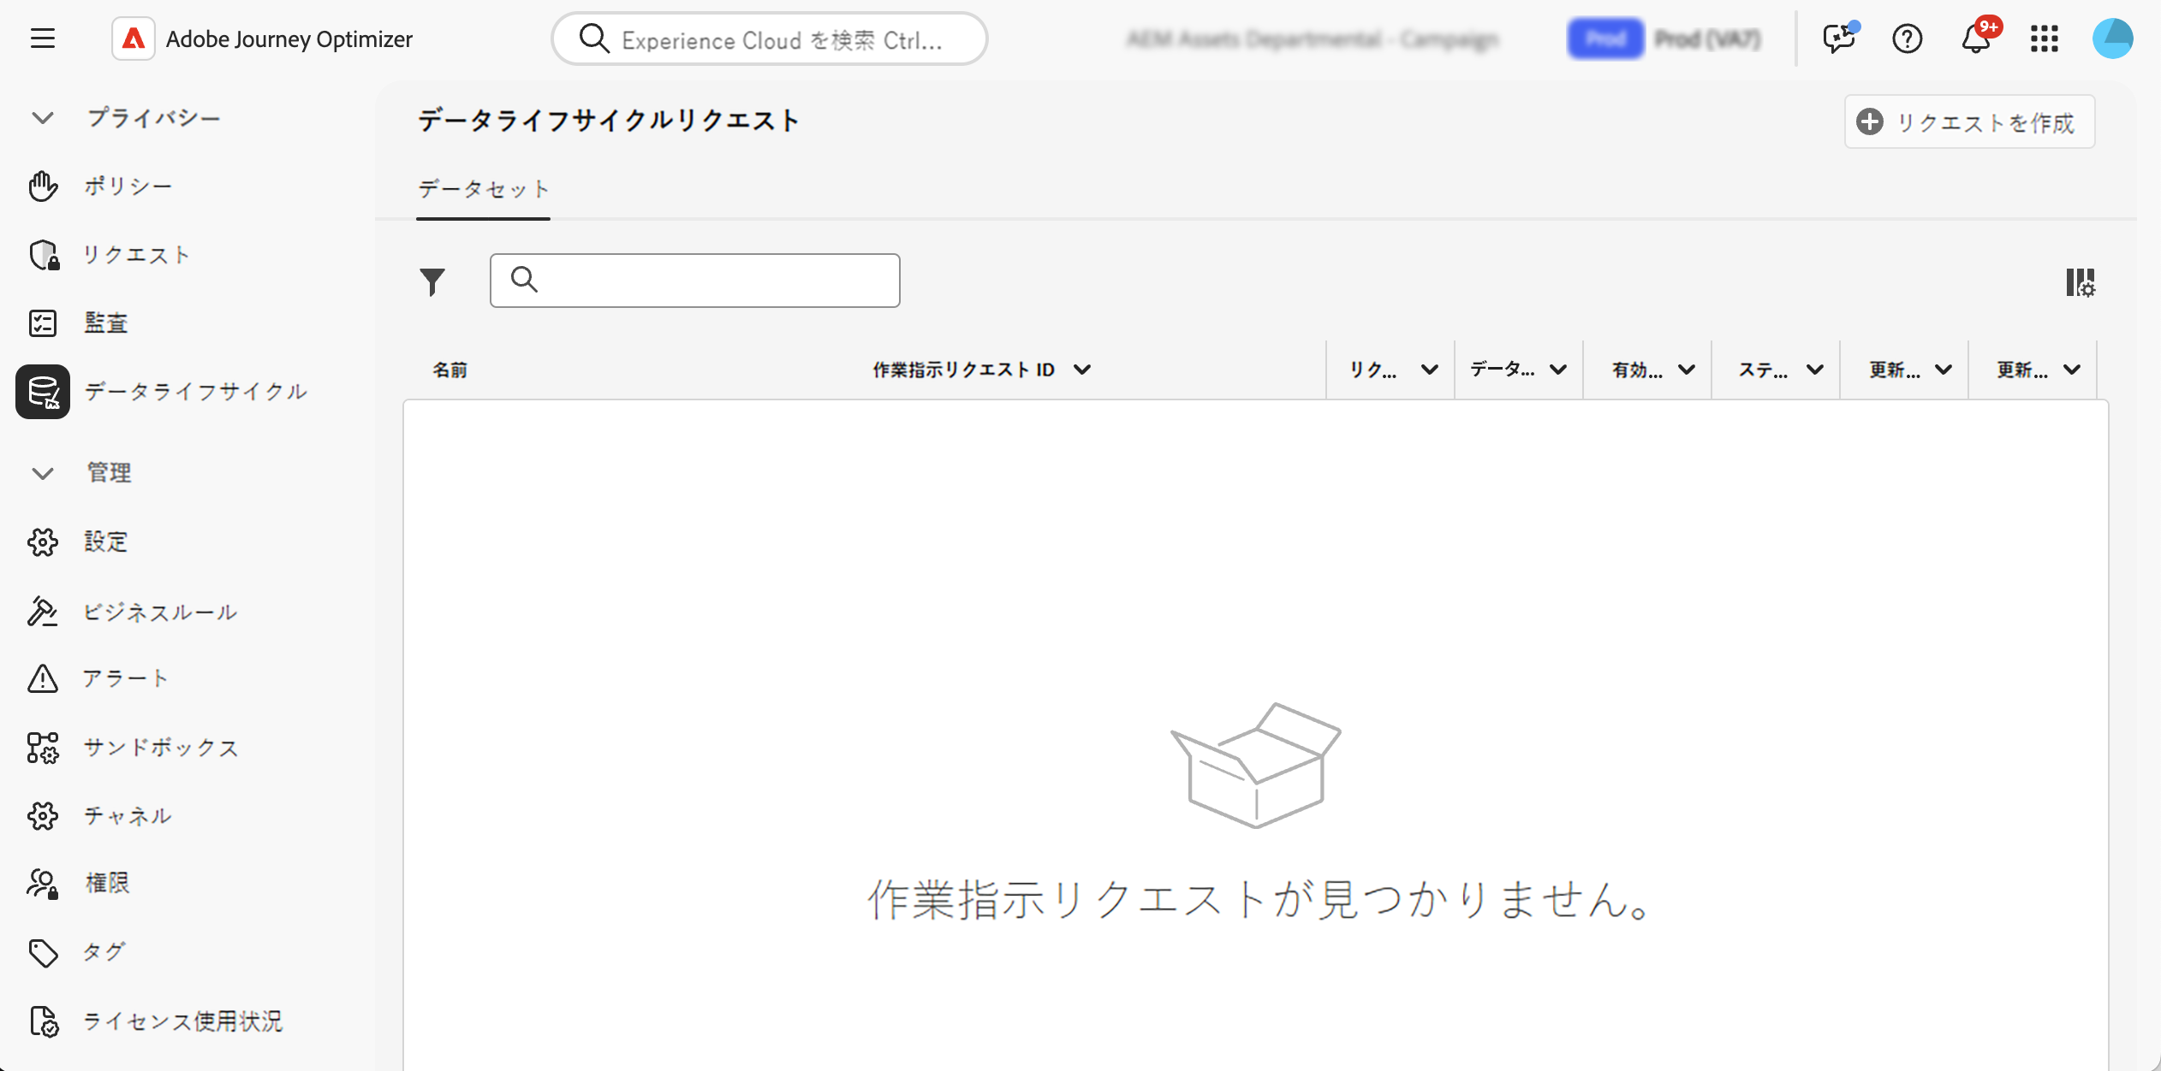The width and height of the screenshot is (2161, 1071).
Task: Open the 有効... column dropdown
Action: click(x=1686, y=370)
